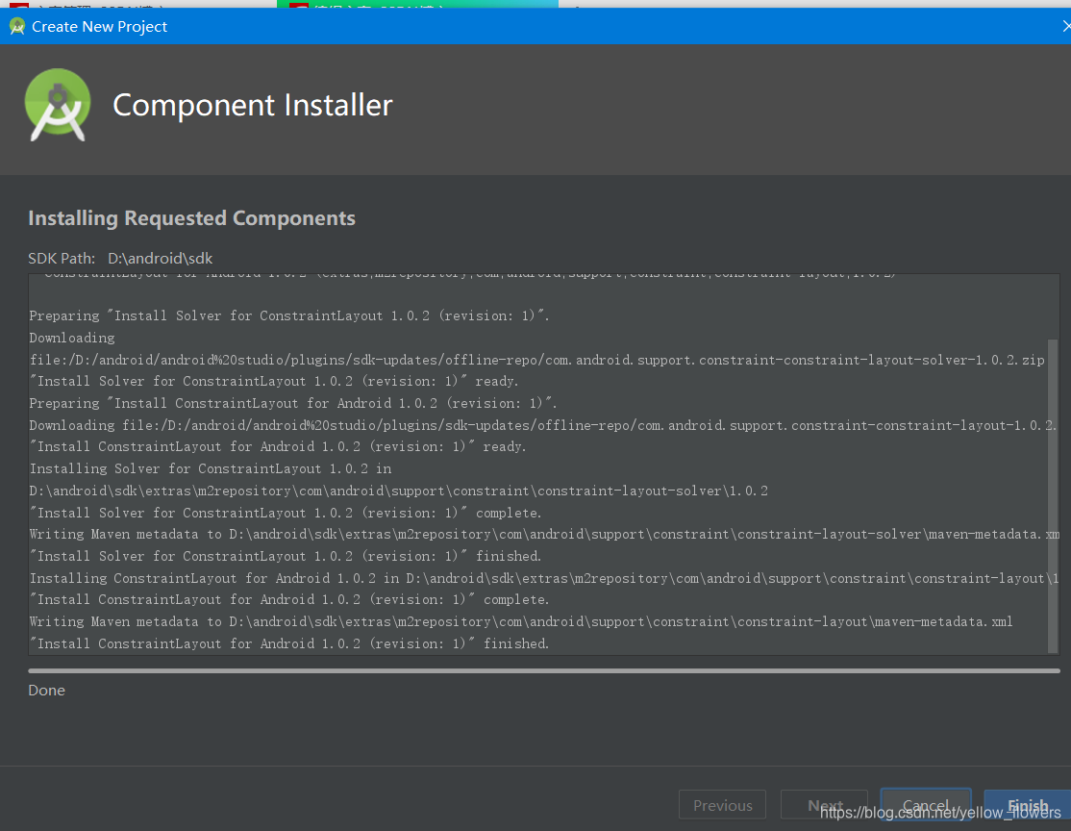Click log line with constraint-layout-solver-1.0.2.zip
This screenshot has height=831, width=1071.
536,360
